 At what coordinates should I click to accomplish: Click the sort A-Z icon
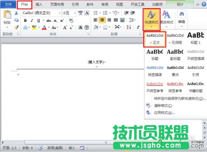tap(129, 27)
